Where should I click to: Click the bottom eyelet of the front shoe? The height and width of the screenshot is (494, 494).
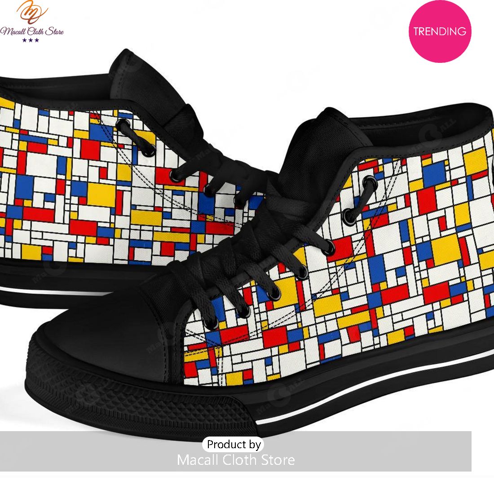coord(211,323)
